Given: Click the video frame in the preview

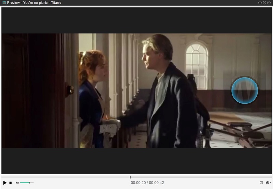Looking at the screenshot, I should pos(136,91).
